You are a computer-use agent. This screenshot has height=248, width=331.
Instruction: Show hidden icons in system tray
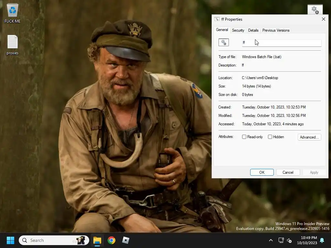271,240
